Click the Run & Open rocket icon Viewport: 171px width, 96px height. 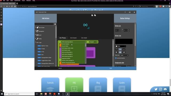pyautogui.click(x=37, y=27)
